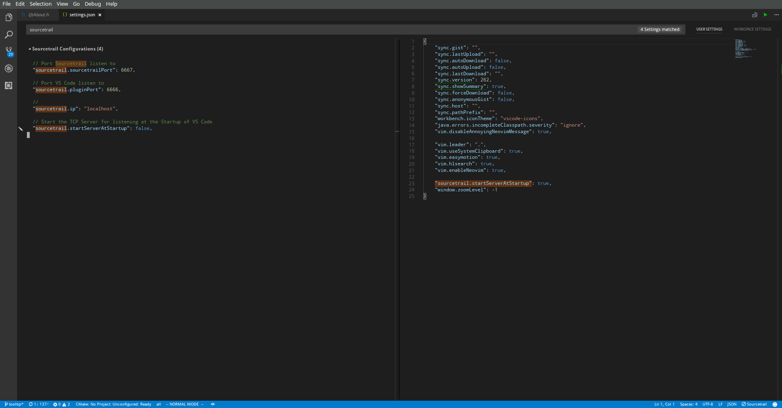
Task: Switch to the User Settings tab
Action: pos(709,29)
